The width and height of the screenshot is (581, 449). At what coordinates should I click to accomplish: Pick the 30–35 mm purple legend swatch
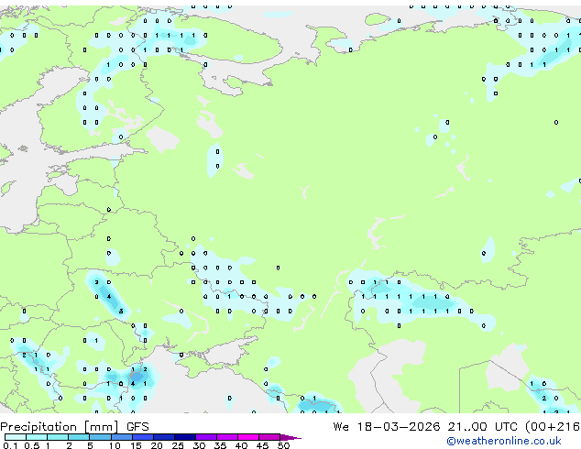coord(206,437)
